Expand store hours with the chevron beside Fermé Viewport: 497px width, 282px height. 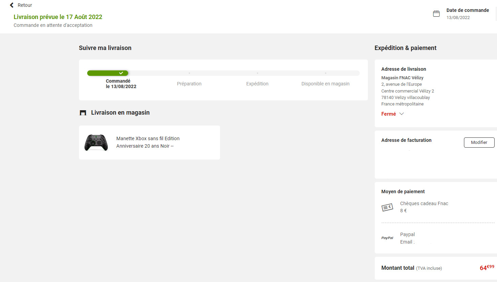click(x=402, y=114)
